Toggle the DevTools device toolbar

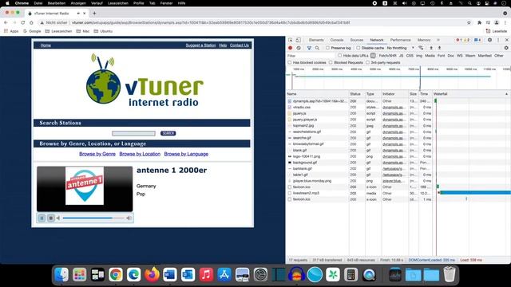pos(298,40)
